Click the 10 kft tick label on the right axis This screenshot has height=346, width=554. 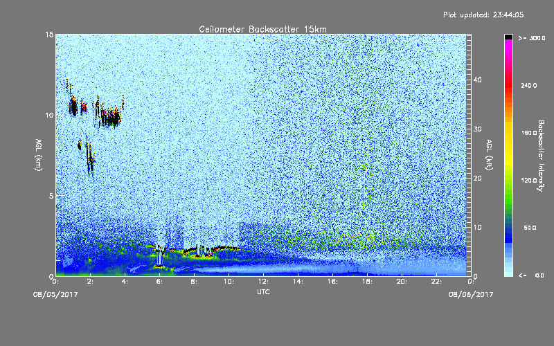tap(477, 228)
